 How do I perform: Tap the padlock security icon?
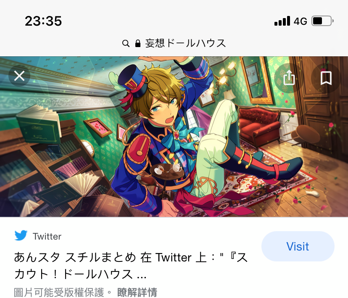tap(138, 43)
